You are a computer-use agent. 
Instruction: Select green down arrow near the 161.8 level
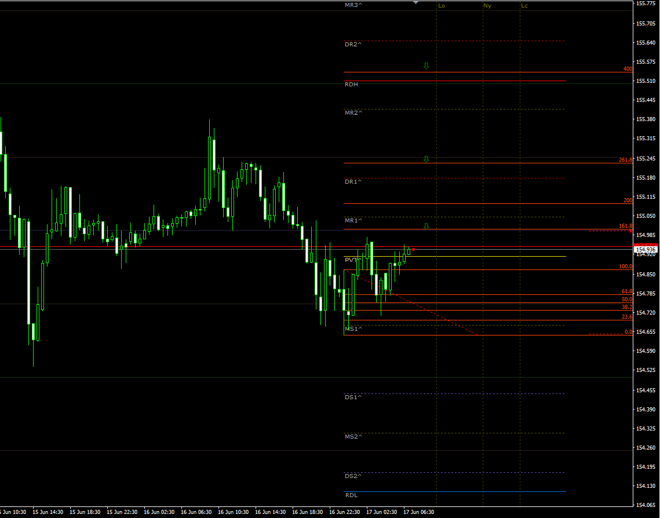click(426, 227)
